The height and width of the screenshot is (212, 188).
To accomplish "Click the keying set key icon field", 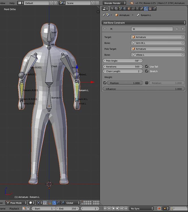I will 179,209.
